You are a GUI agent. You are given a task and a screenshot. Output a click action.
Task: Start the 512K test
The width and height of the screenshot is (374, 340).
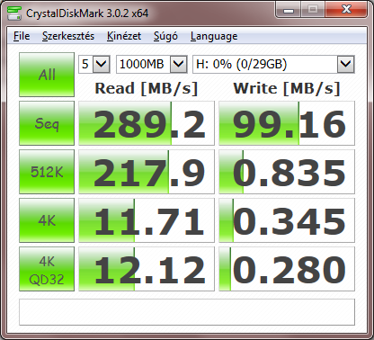click(x=47, y=172)
